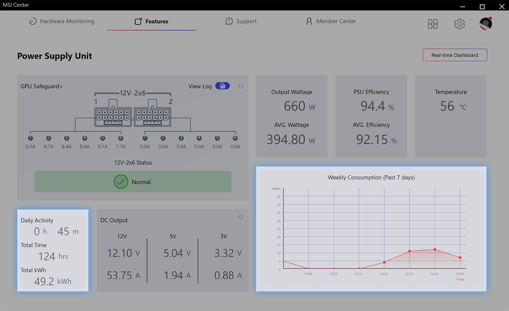Click the "3.32 V" reading
Viewport: 509px width, 311px height.
(228, 253)
